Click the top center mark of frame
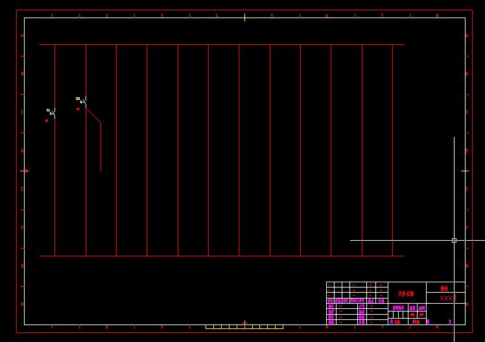The width and height of the screenshot is (485, 342). [x=244, y=18]
